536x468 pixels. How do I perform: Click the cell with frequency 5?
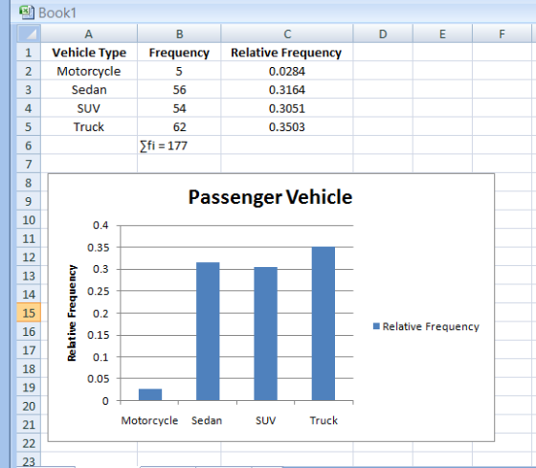[179, 71]
